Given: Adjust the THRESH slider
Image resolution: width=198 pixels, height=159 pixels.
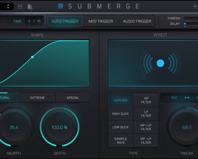Looking at the screenshot, I should click(191, 18).
